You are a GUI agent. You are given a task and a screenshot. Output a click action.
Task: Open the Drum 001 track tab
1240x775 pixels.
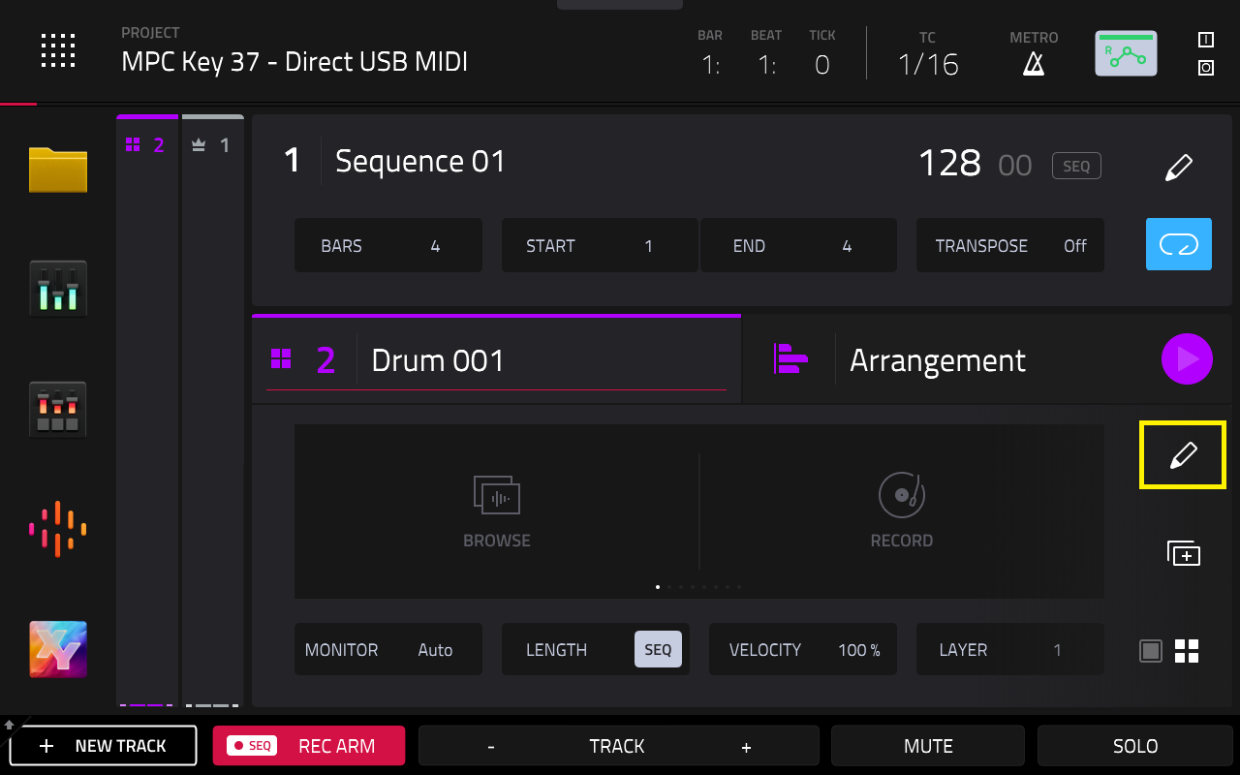point(496,359)
